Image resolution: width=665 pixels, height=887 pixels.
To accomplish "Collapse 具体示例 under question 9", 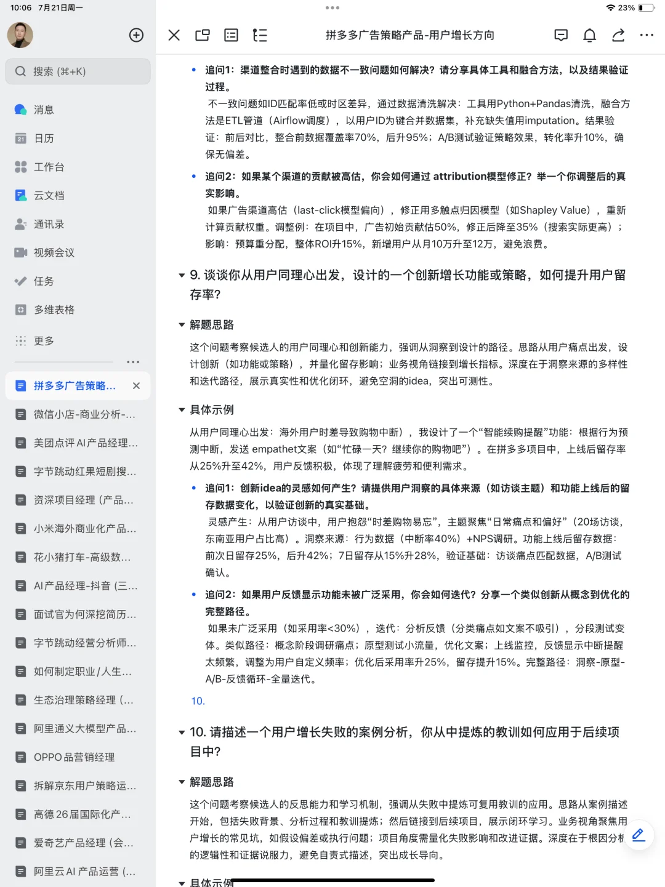I will pos(182,409).
